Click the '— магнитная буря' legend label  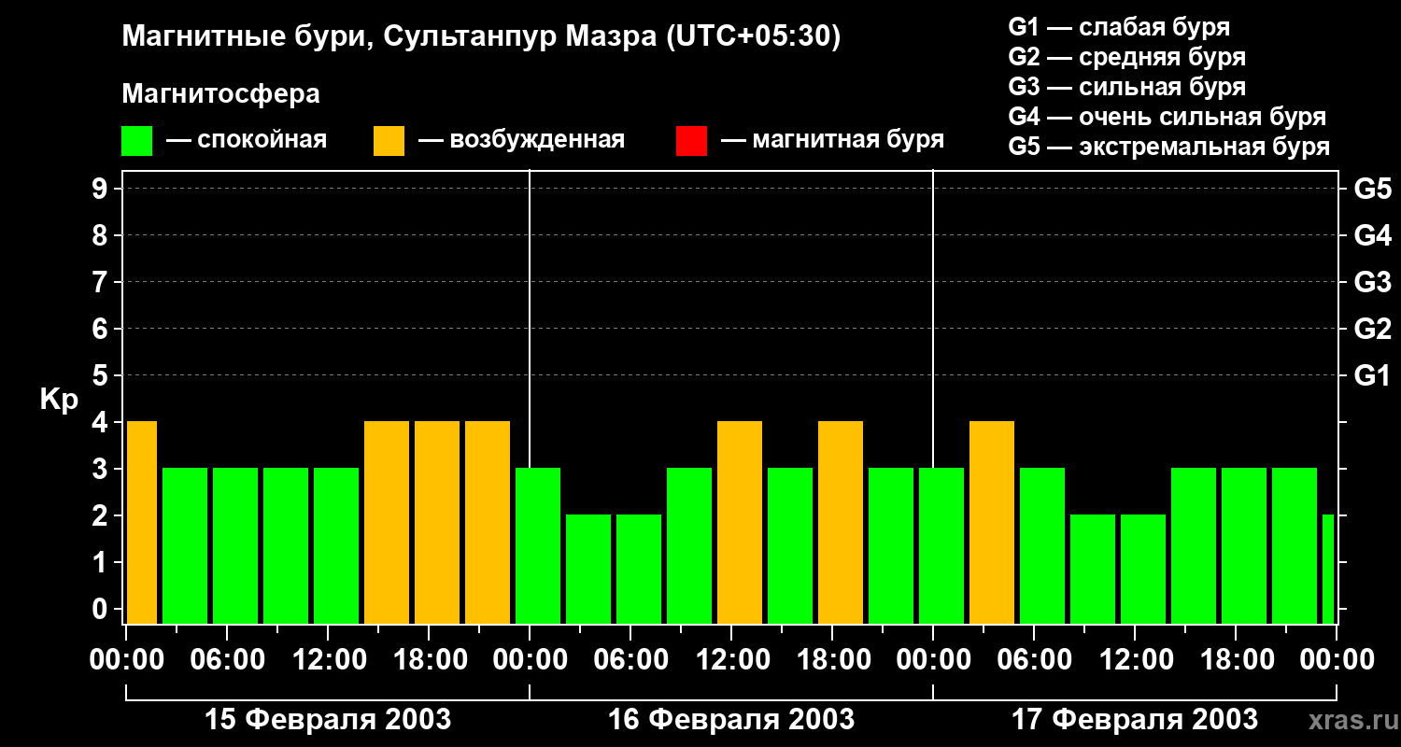pyautogui.click(x=832, y=141)
